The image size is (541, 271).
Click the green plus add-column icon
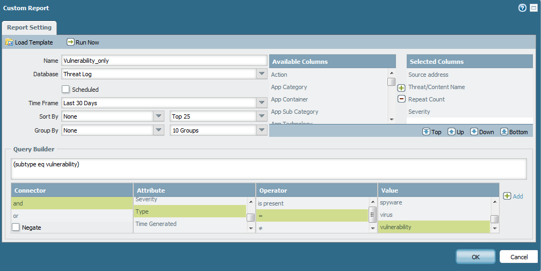click(401, 87)
